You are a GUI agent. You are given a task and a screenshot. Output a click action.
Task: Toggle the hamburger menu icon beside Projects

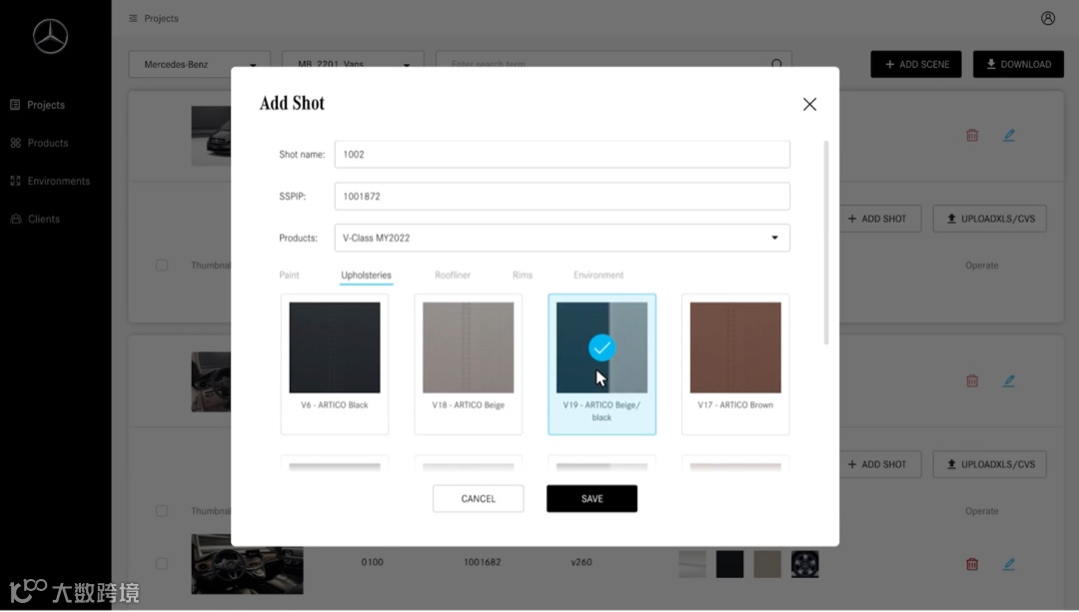coord(133,19)
